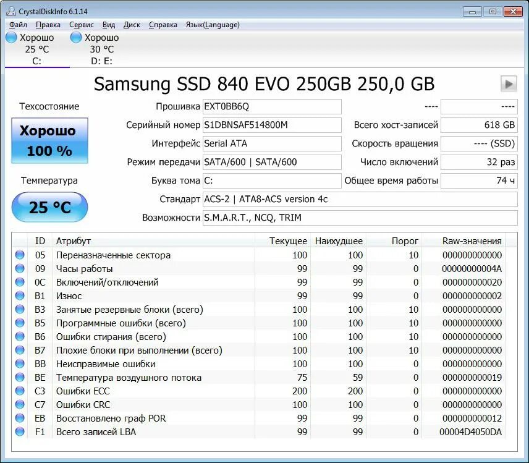This screenshot has width=529, height=463.
Task: Open the Язык(Language) menu
Action: (213, 25)
